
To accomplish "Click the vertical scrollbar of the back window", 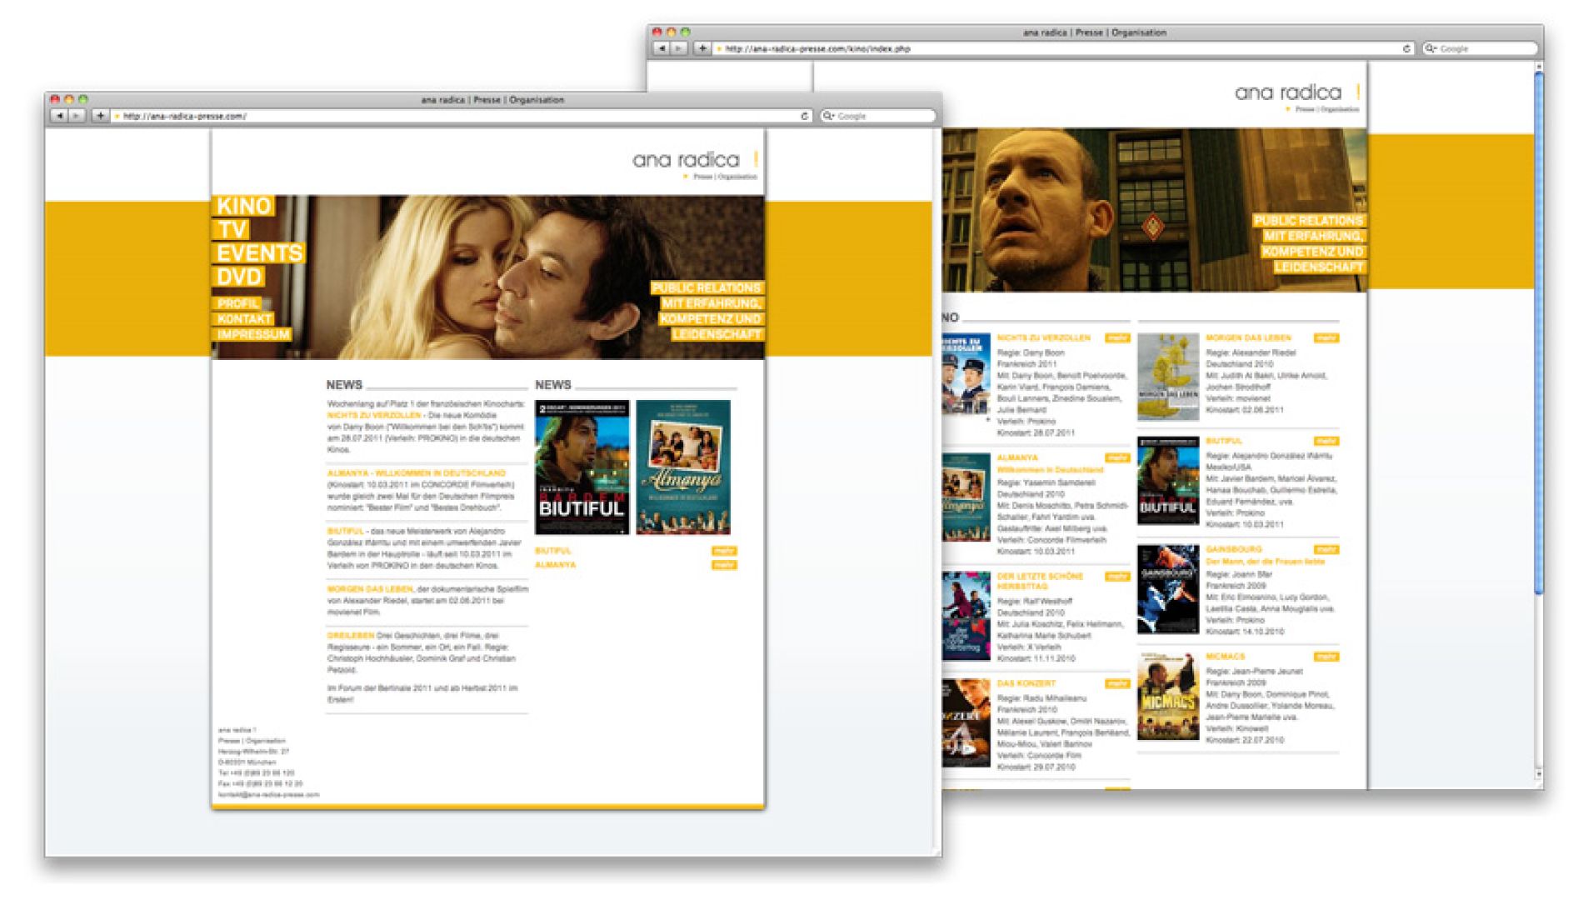I will (1538, 333).
